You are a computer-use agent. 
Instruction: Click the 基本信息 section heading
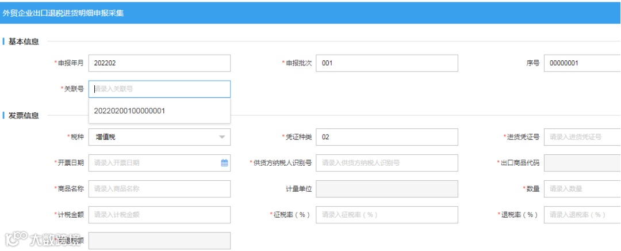click(24, 41)
